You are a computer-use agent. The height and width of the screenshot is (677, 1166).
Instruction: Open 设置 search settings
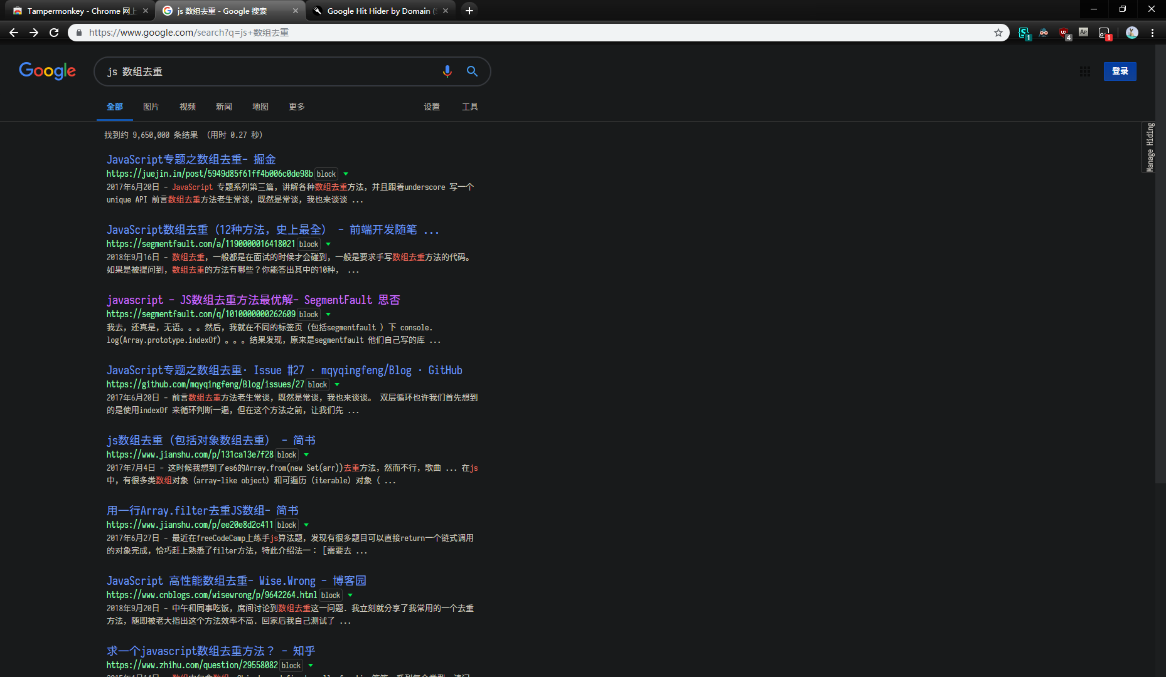coord(432,107)
